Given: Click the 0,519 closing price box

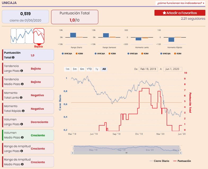Looking at the screenshot, I should (x=25, y=17).
